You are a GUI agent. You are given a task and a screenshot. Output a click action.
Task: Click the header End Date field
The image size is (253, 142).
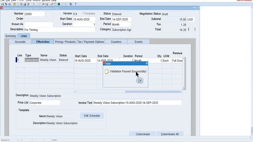(x=121, y=19)
